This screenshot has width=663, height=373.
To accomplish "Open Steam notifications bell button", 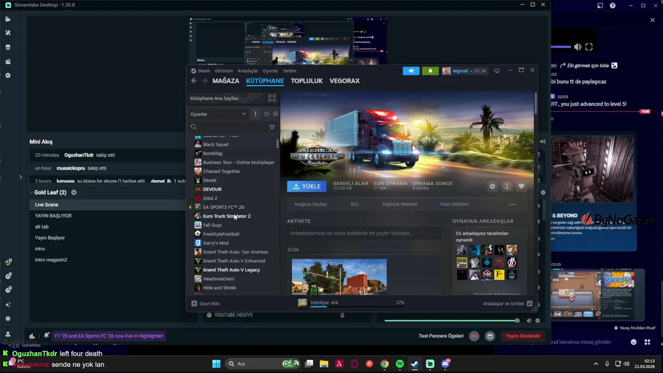I will pos(430,71).
